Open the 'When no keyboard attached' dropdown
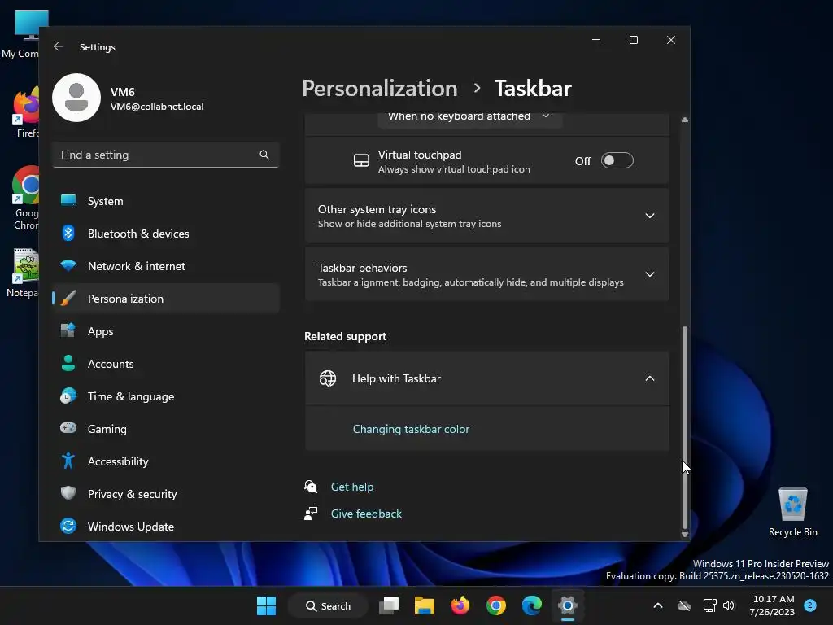The height and width of the screenshot is (625, 833). point(469,118)
